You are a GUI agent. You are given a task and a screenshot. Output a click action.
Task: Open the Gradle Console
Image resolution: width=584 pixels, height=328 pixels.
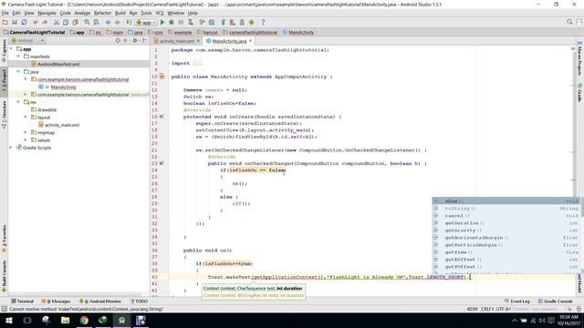point(555,302)
